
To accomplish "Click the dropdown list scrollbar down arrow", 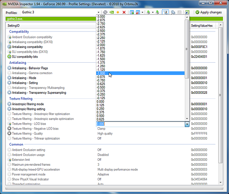I will (186, 119).
